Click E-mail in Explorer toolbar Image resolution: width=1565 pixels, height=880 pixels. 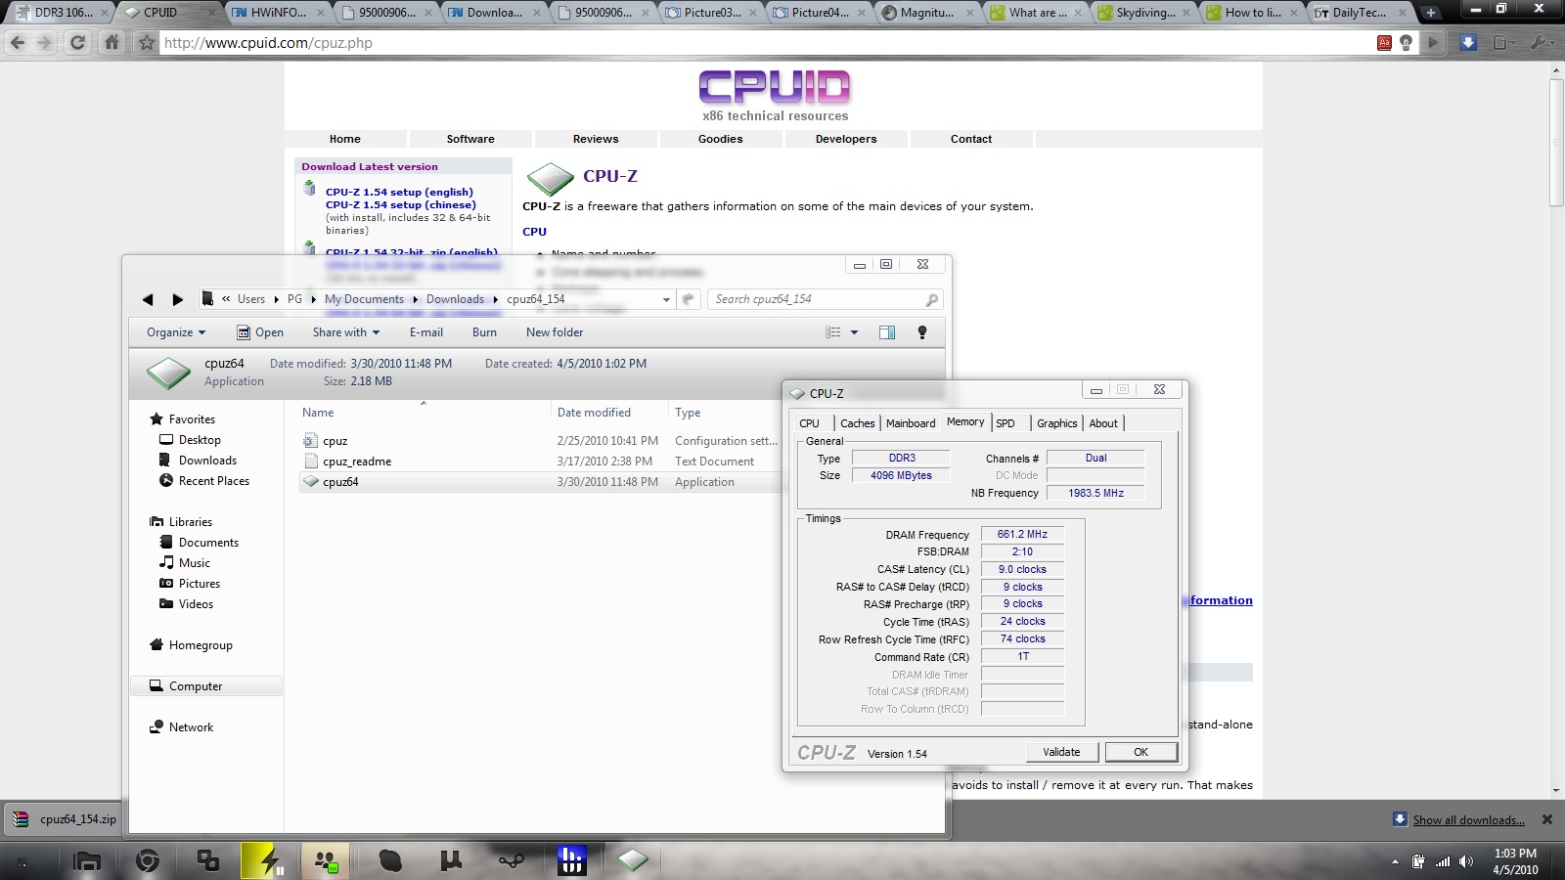[x=426, y=332]
